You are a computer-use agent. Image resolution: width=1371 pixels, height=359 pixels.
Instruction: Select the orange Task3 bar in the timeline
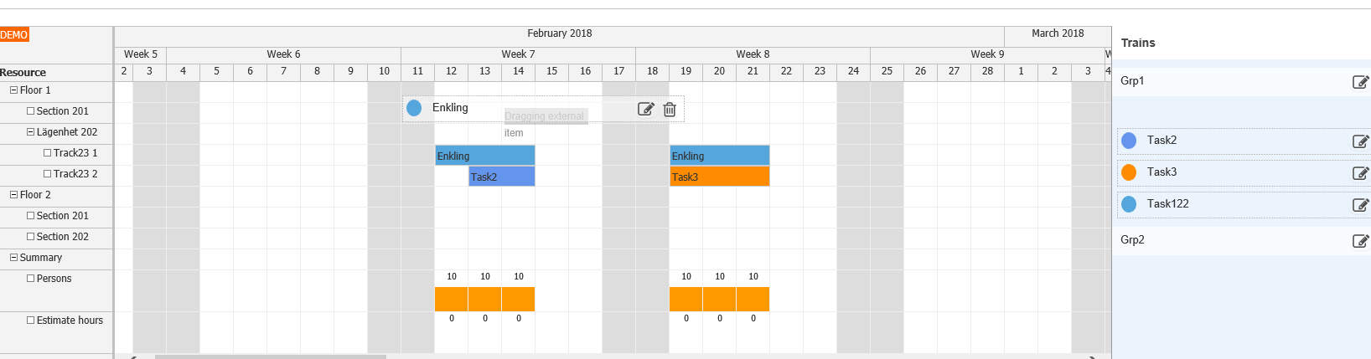[719, 177]
